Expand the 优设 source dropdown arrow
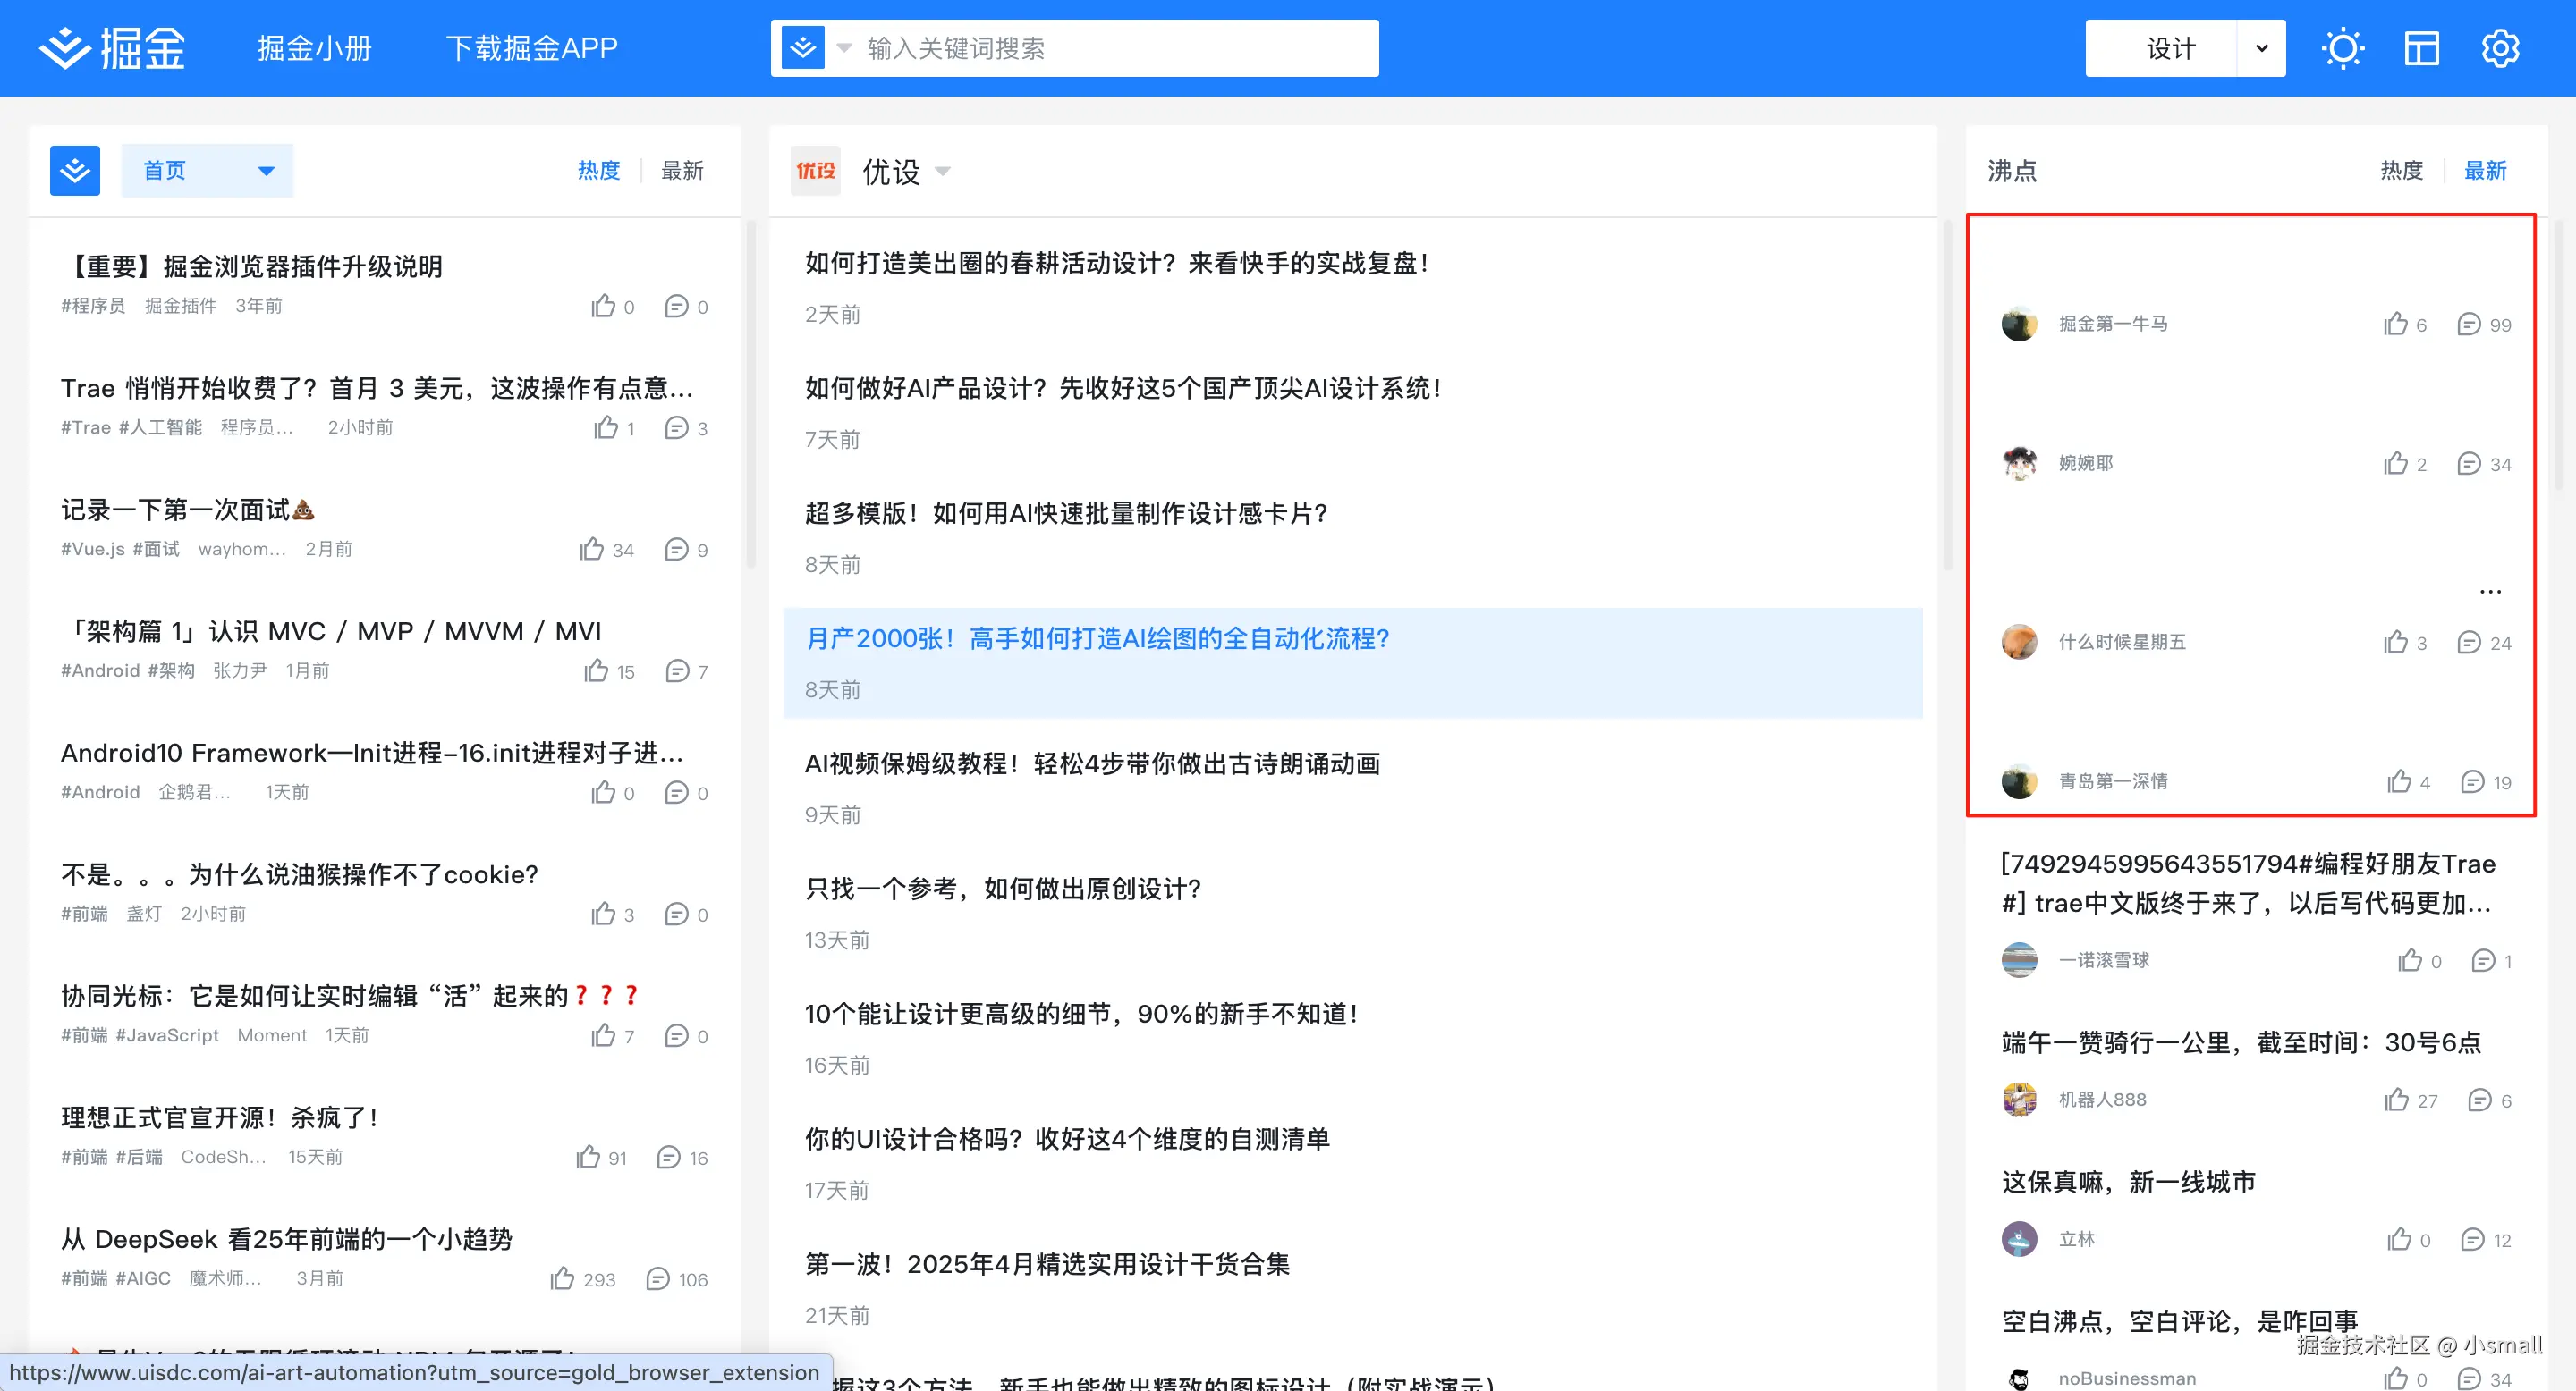 pyautogui.click(x=943, y=171)
